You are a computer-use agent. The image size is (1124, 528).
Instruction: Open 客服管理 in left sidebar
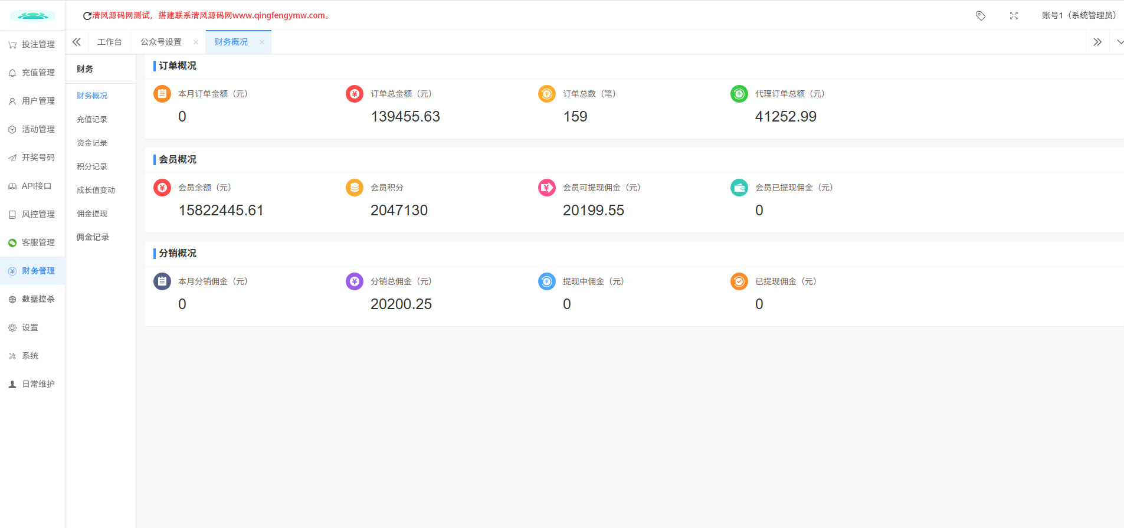pos(38,242)
